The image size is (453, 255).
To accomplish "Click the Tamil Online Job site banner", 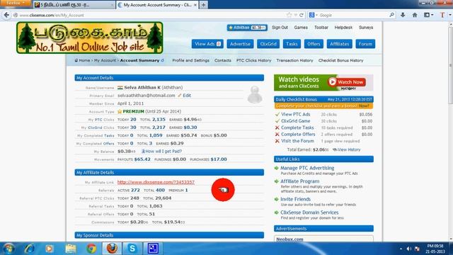I will [90, 38].
